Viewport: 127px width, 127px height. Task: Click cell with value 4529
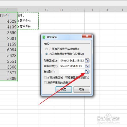tap(9, 21)
